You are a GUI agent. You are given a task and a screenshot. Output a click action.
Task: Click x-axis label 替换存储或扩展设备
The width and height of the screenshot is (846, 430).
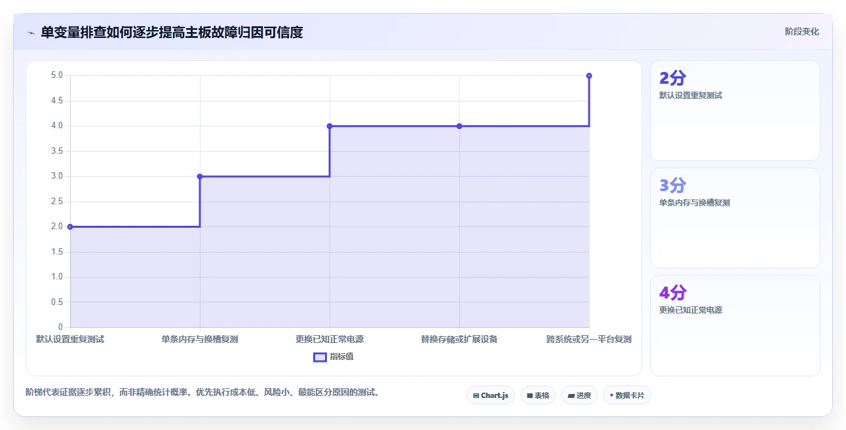pos(459,339)
